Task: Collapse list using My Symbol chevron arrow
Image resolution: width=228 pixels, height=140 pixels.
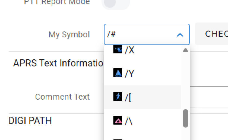Action: [x=180, y=35]
